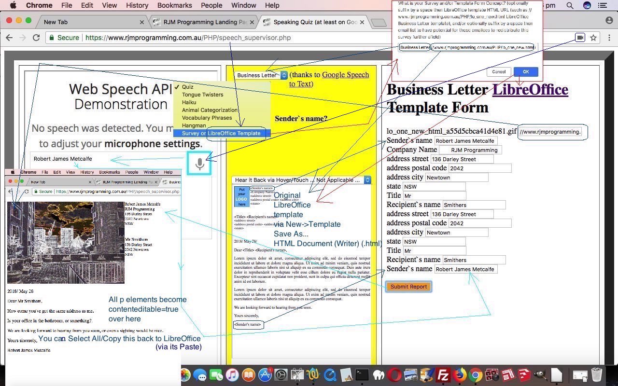Open iBooks from the Dock
Viewport: 618px width, 386px height.
[248, 375]
